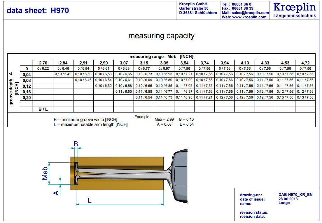Click the 'B / L' table cell
322x223 pixels.
[x=43, y=109]
